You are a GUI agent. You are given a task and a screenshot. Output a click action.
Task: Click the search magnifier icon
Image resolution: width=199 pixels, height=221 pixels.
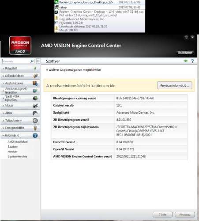(x=32, y=61)
